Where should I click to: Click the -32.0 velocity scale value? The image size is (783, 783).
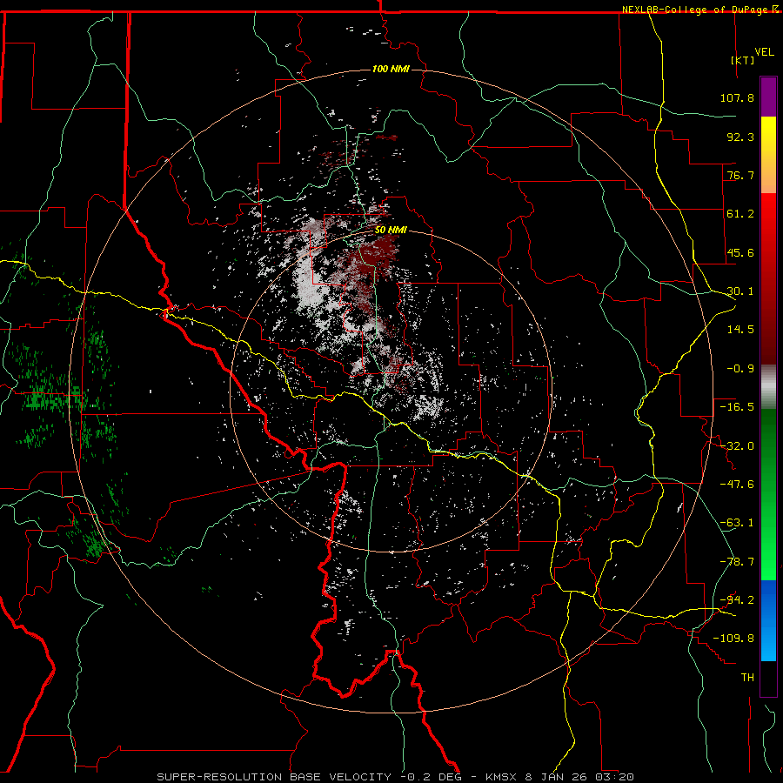click(x=737, y=446)
